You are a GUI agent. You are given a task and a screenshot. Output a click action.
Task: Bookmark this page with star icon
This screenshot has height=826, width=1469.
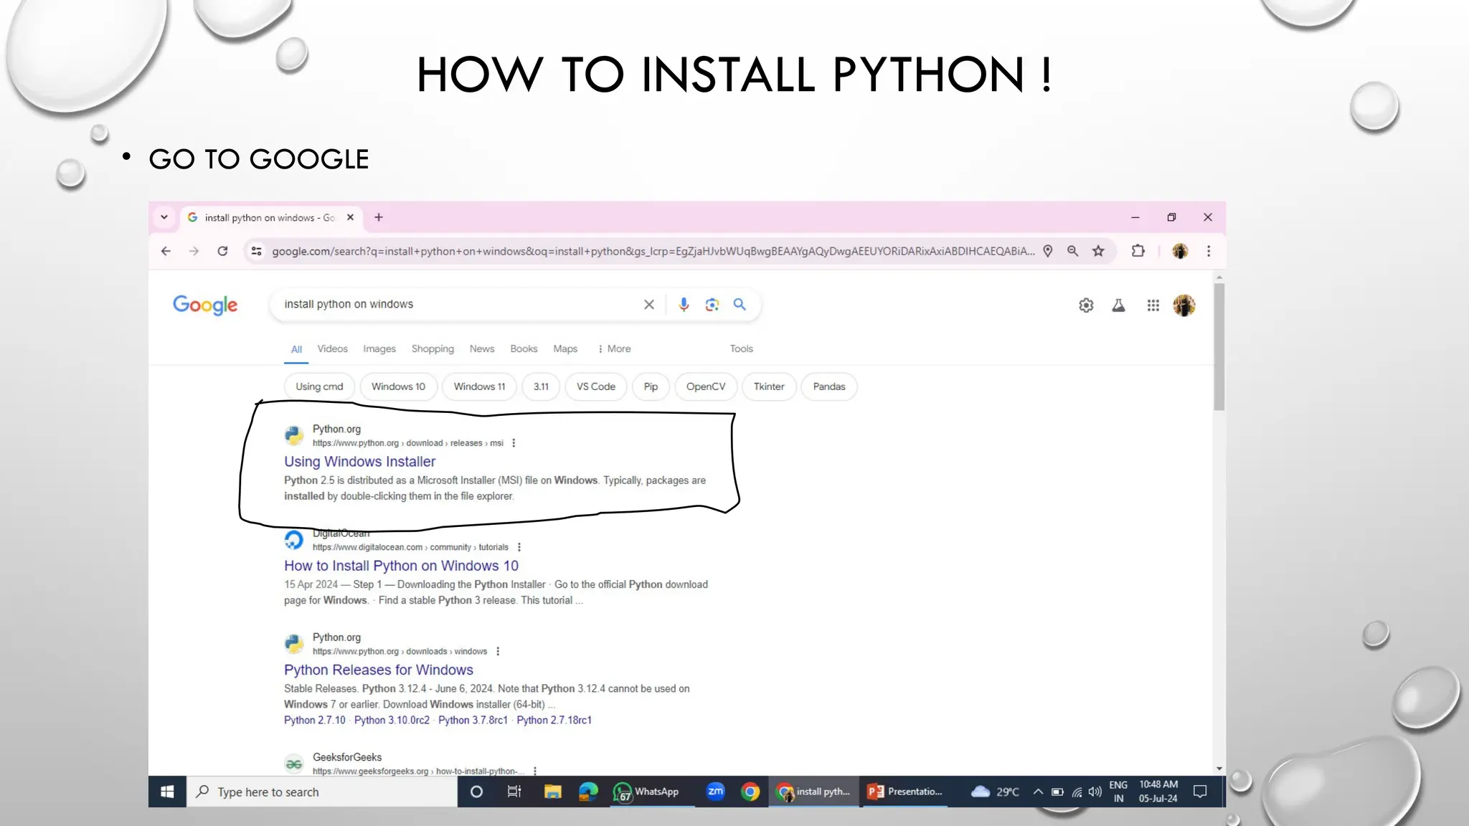click(x=1098, y=251)
